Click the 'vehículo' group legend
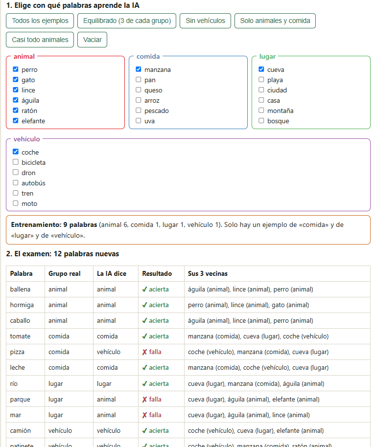 (27, 139)
